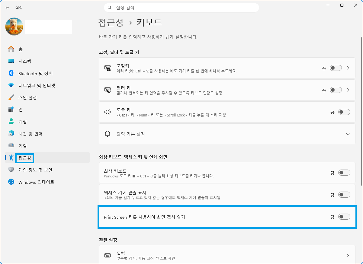Click the search magnifier icon
Viewport: 363px width, 264px height.
coord(110,8)
